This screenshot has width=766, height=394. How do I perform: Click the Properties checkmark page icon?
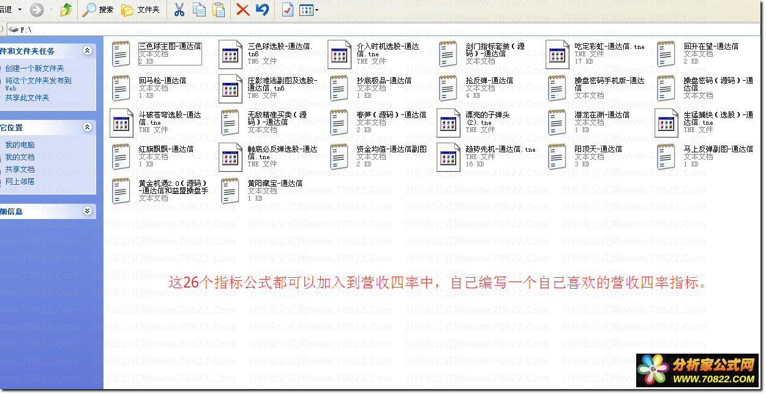tap(288, 10)
